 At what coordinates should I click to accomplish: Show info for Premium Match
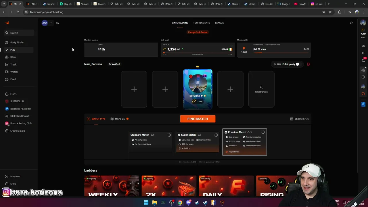click(263, 132)
